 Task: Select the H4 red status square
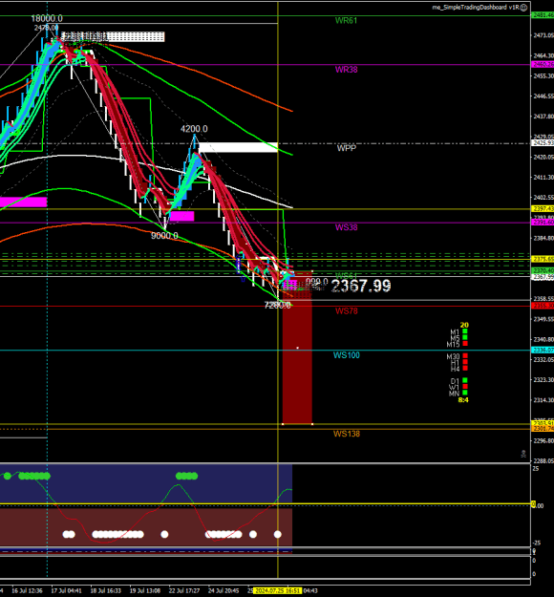coord(465,368)
